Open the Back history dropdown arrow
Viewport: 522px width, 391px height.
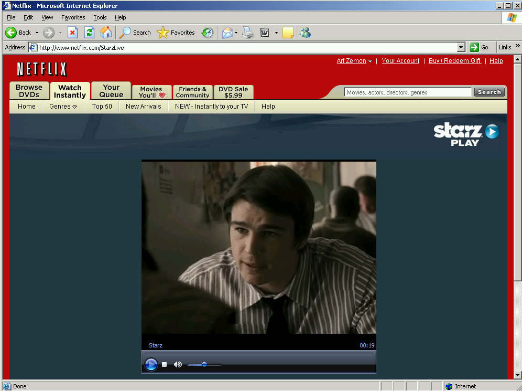pos(37,33)
